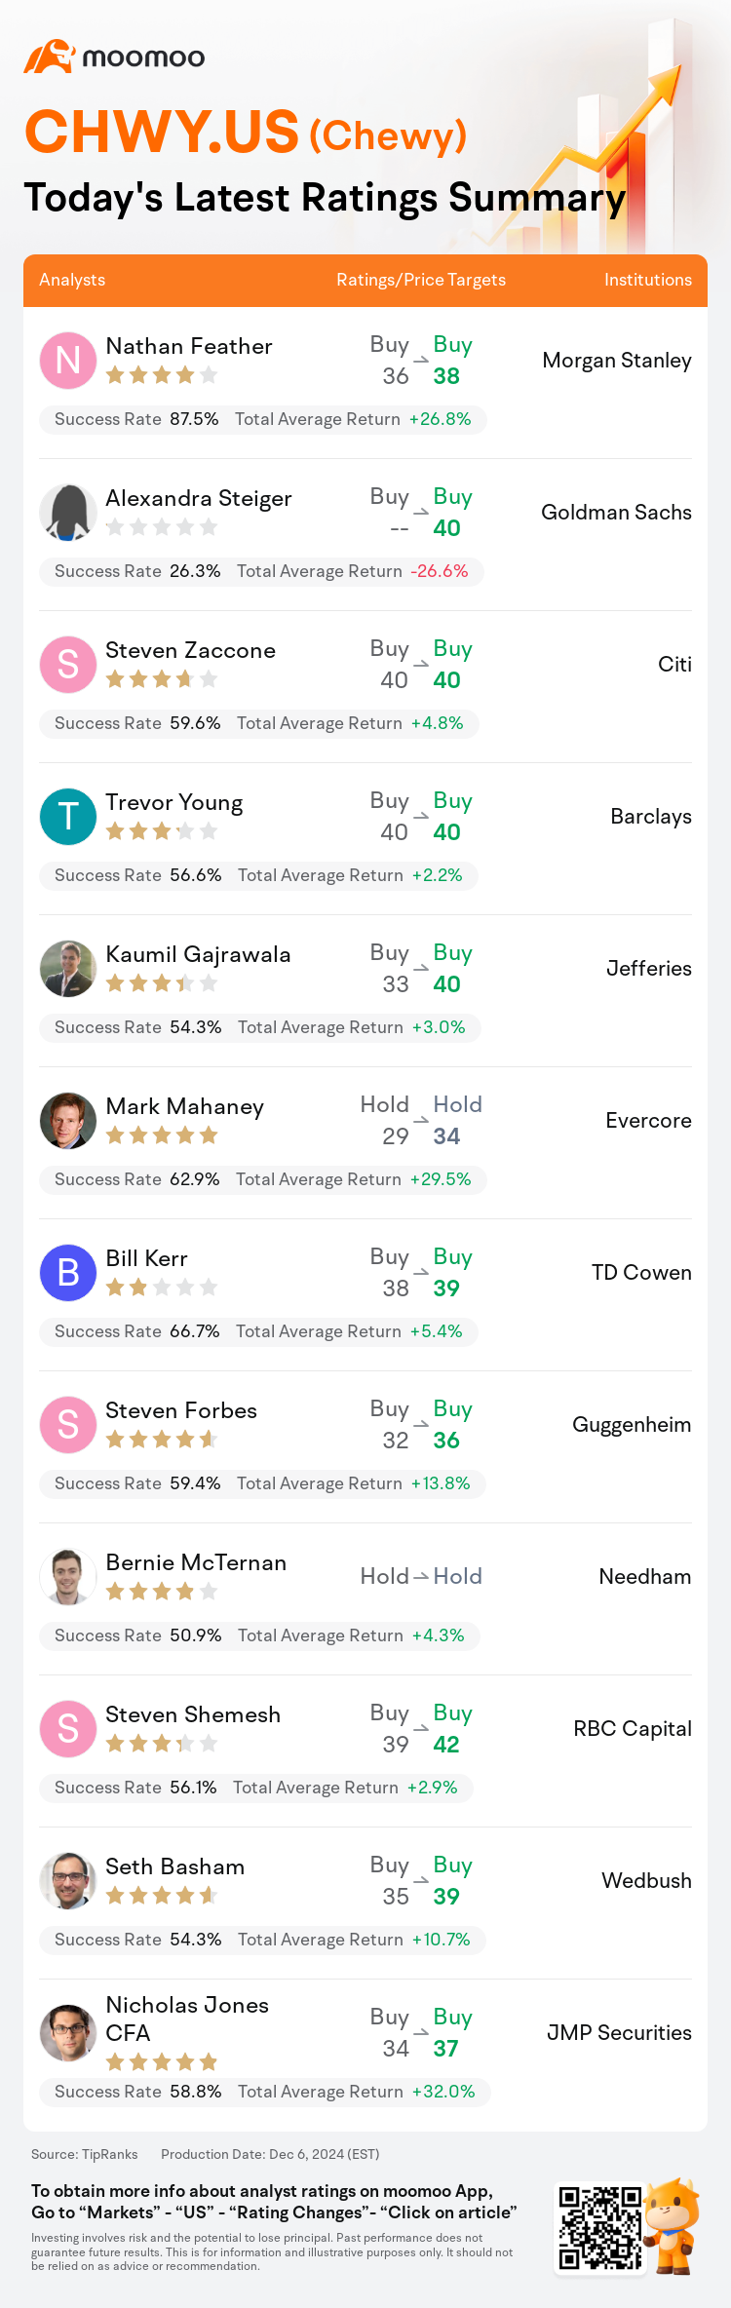Open Kaumil Gajrawala's profile photo
Screen dimensions: 731x2308
click(x=68, y=969)
